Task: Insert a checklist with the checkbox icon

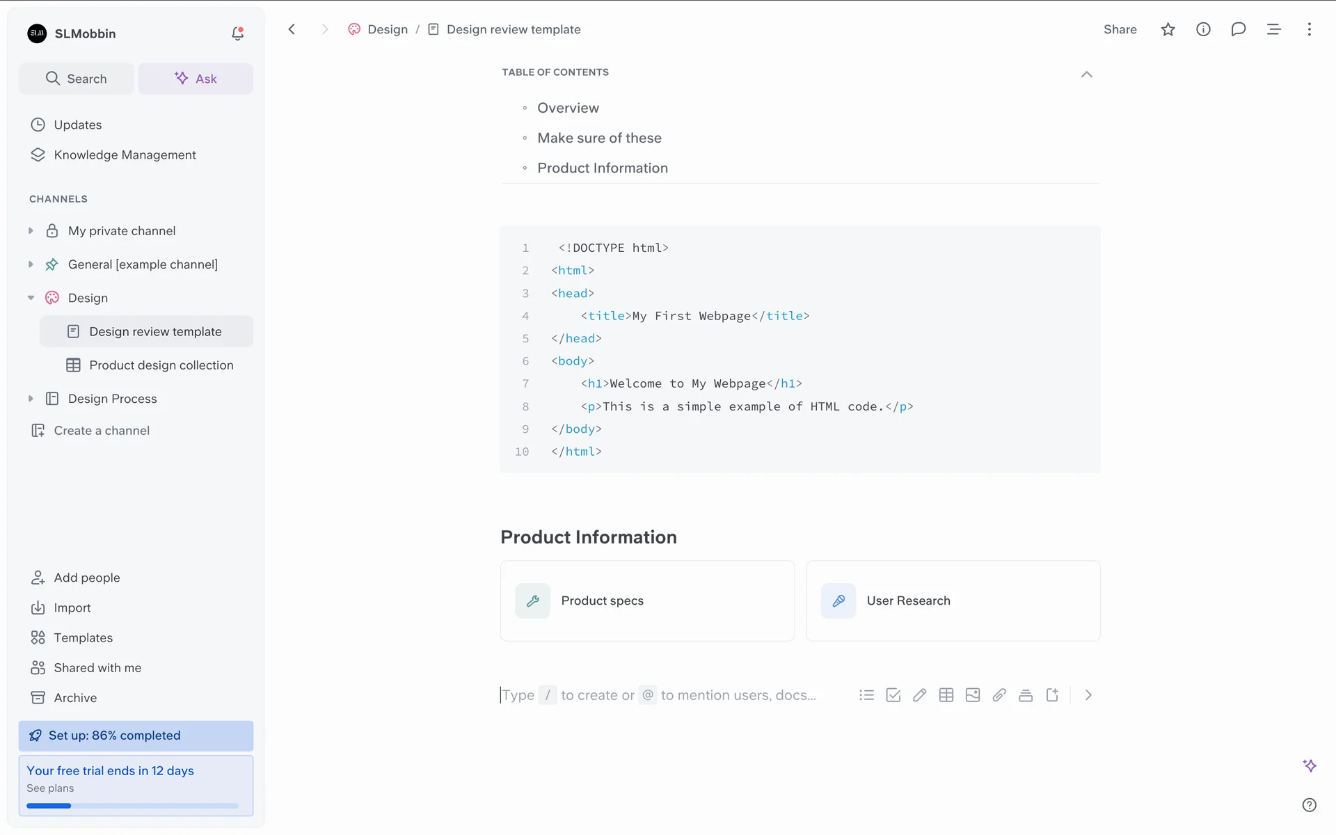Action: click(893, 695)
